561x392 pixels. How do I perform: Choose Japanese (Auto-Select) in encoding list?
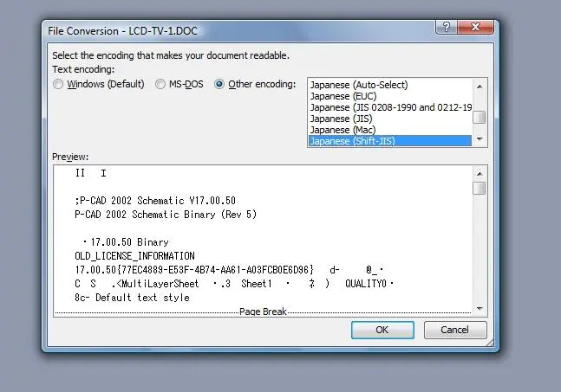(389, 85)
